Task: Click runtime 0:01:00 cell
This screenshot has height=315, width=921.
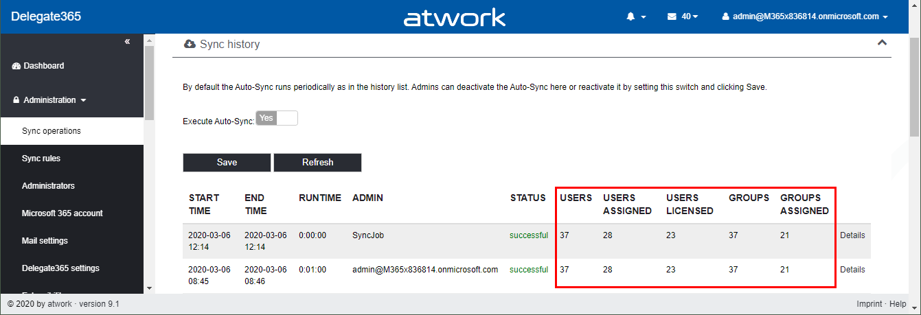Action: [312, 270]
